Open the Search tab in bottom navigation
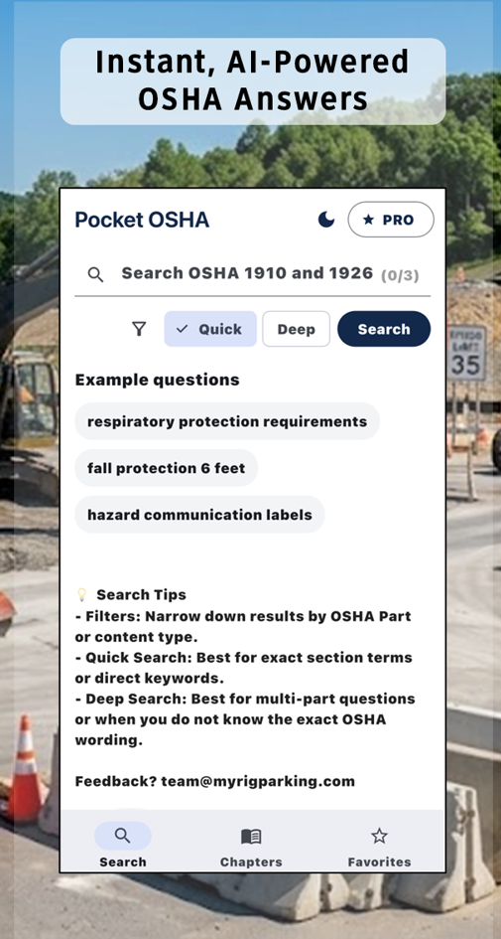Viewport: 501px width, 939px height. pos(123,845)
